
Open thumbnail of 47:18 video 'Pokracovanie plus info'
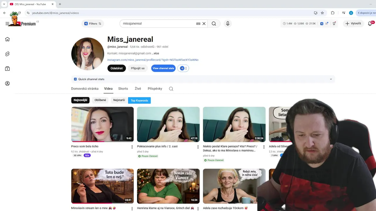click(x=168, y=124)
